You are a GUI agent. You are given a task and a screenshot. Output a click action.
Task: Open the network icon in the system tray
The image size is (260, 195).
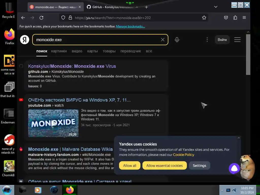[228, 190]
